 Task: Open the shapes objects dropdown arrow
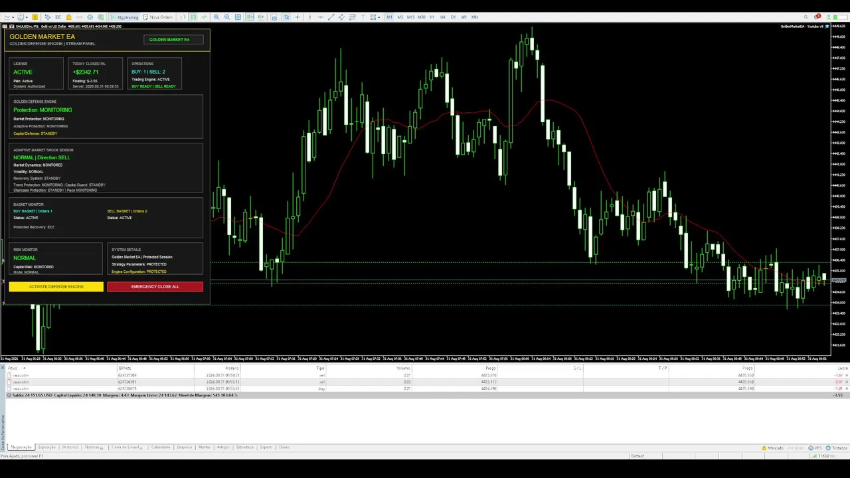click(x=379, y=17)
